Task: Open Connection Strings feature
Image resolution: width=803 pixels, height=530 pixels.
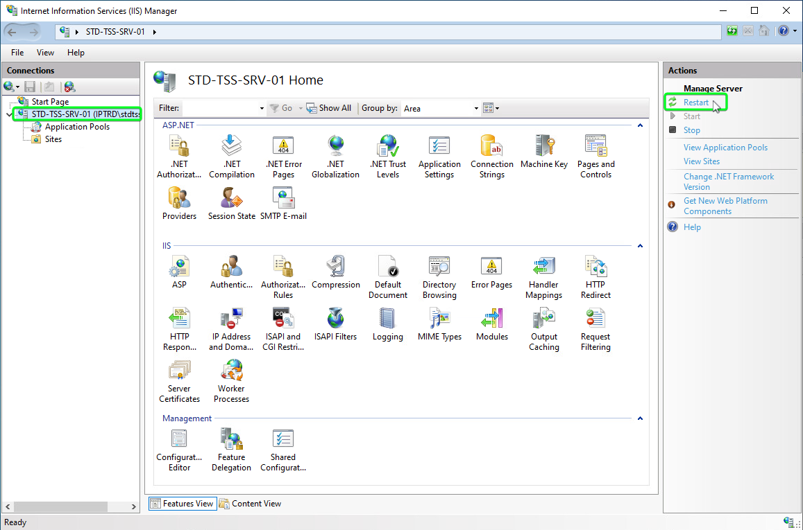Action: [x=491, y=157]
